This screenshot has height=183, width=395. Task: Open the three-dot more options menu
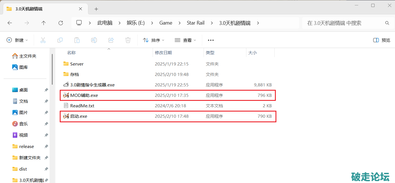[x=211, y=40]
